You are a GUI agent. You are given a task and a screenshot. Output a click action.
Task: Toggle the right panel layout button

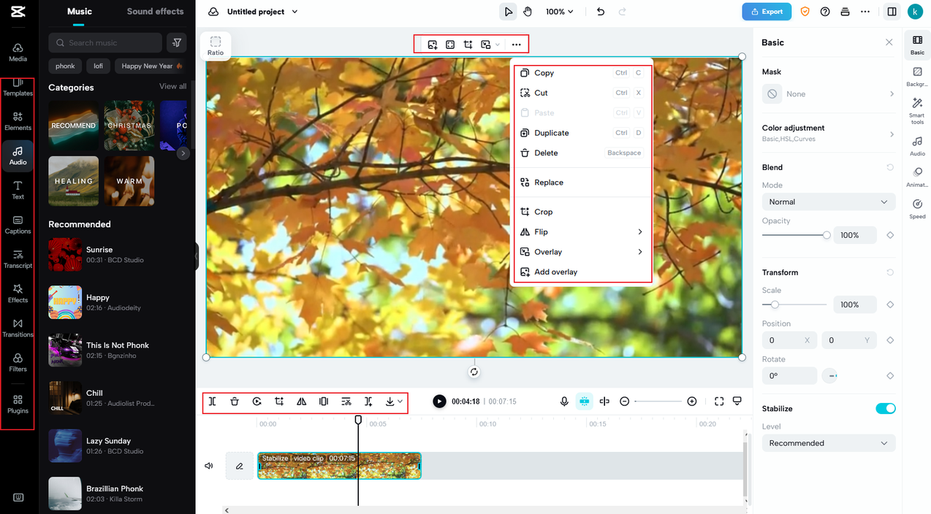click(892, 12)
